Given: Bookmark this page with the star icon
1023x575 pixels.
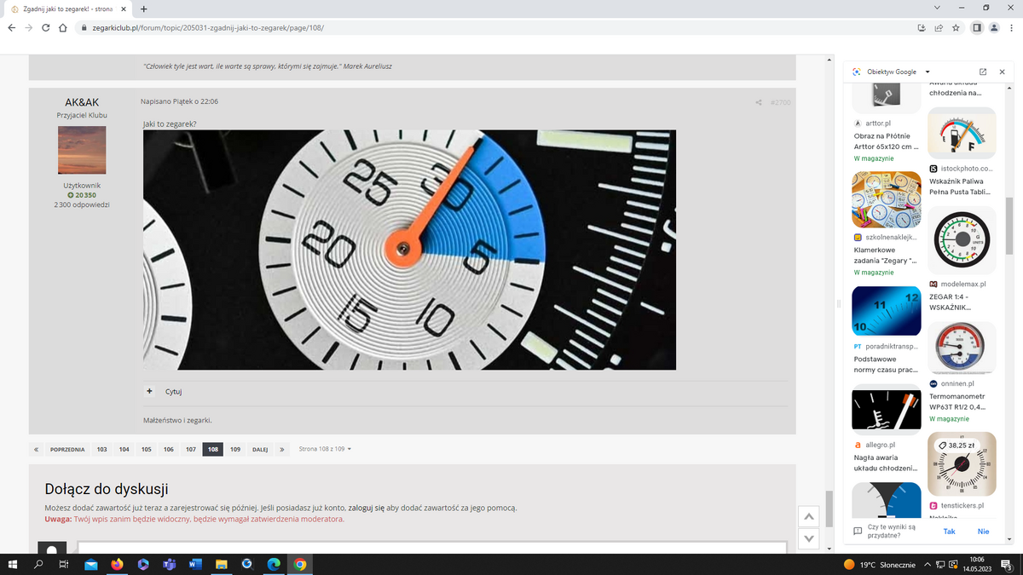Looking at the screenshot, I should 957,27.
